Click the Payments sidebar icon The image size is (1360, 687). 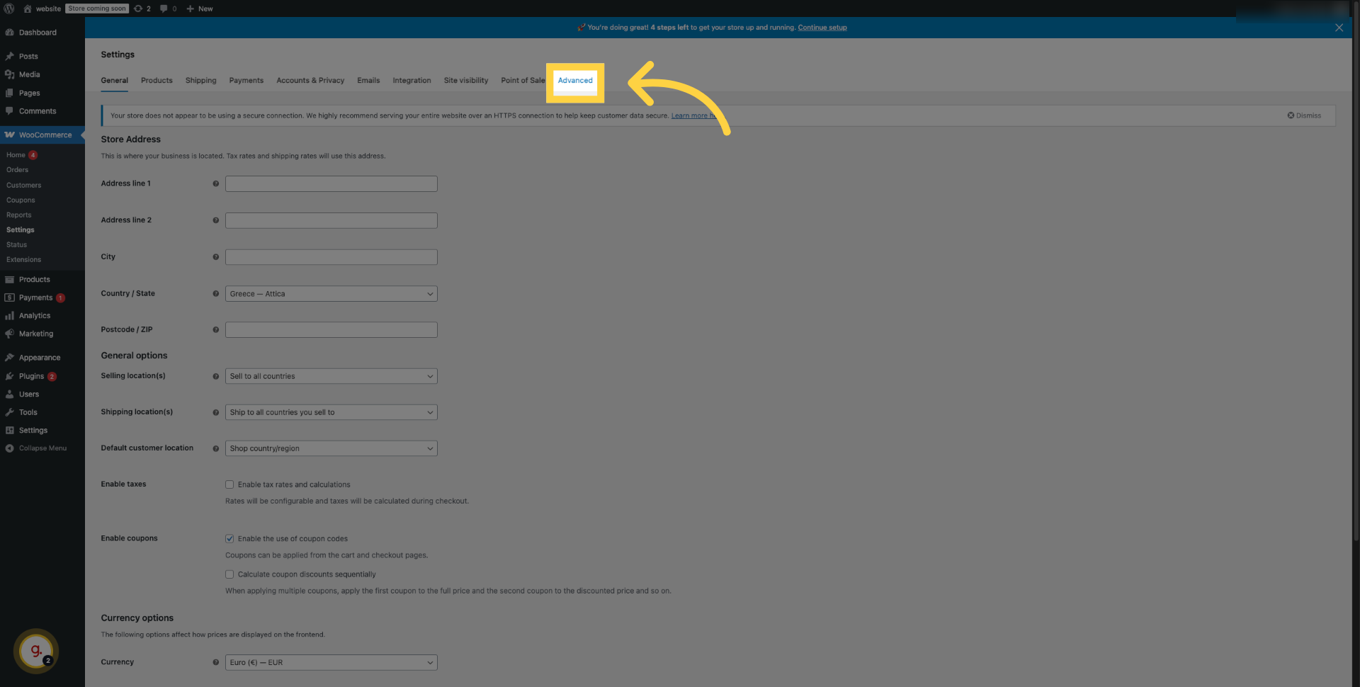click(10, 297)
